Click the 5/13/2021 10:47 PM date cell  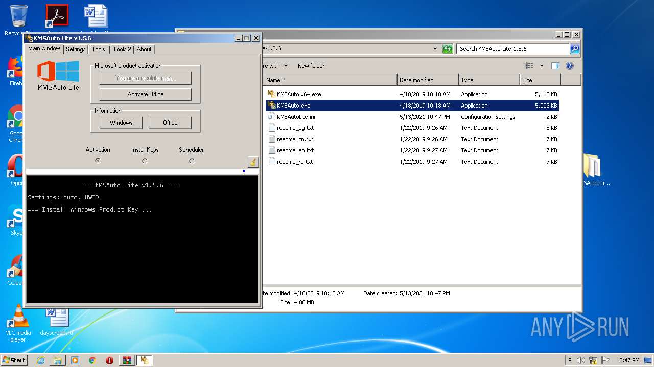pos(425,117)
